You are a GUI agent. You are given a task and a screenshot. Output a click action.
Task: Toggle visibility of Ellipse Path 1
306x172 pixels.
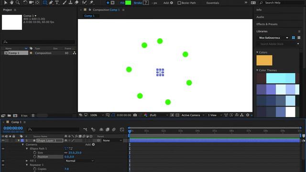pos(3,149)
